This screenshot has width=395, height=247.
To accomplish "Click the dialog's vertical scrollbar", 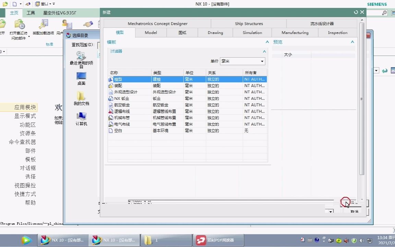I will (x=362, y=103).
